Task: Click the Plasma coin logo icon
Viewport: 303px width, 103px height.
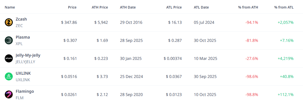Action: coord(9,40)
